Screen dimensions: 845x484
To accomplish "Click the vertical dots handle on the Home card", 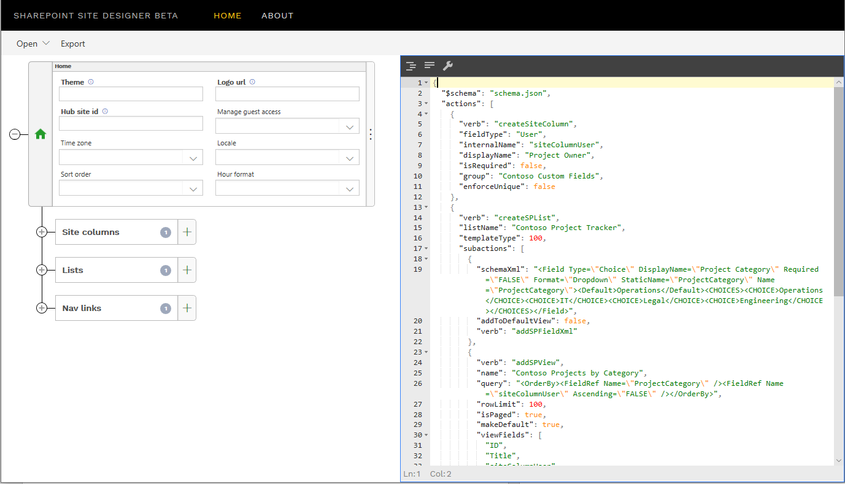I will pos(371,134).
